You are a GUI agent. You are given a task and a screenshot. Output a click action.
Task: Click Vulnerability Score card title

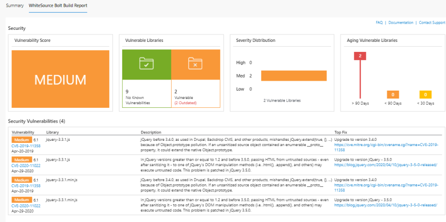(x=33, y=40)
